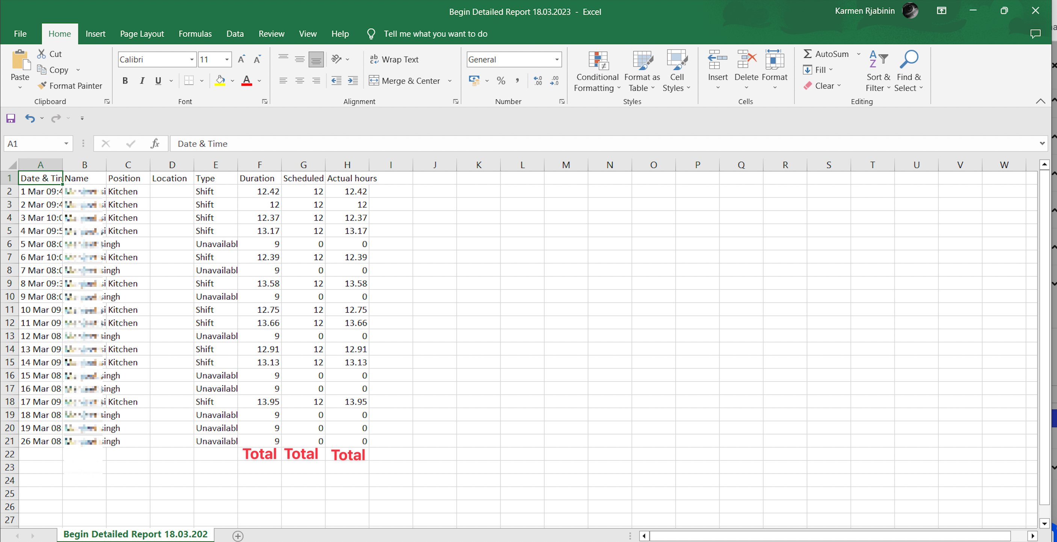The image size is (1057, 542).
Task: Open the Name Box dropdown arrow
Action: (x=66, y=144)
